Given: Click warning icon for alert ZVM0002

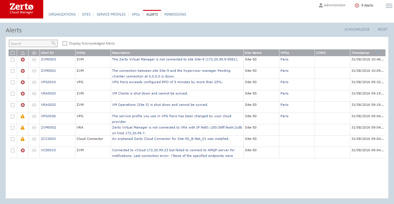Looking at the screenshot, I should (x=23, y=128).
